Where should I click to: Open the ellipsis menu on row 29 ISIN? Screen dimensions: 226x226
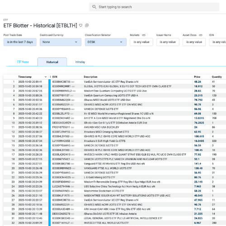tap(72, 209)
